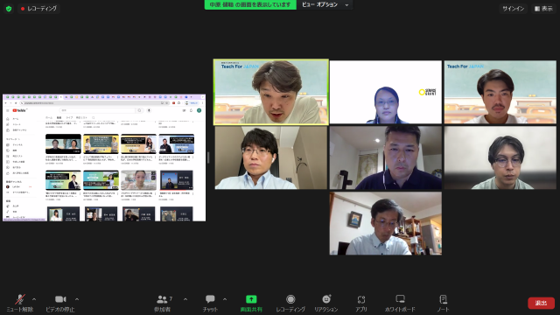Click the green encryption shield icon
560x315 pixels.
click(9, 9)
